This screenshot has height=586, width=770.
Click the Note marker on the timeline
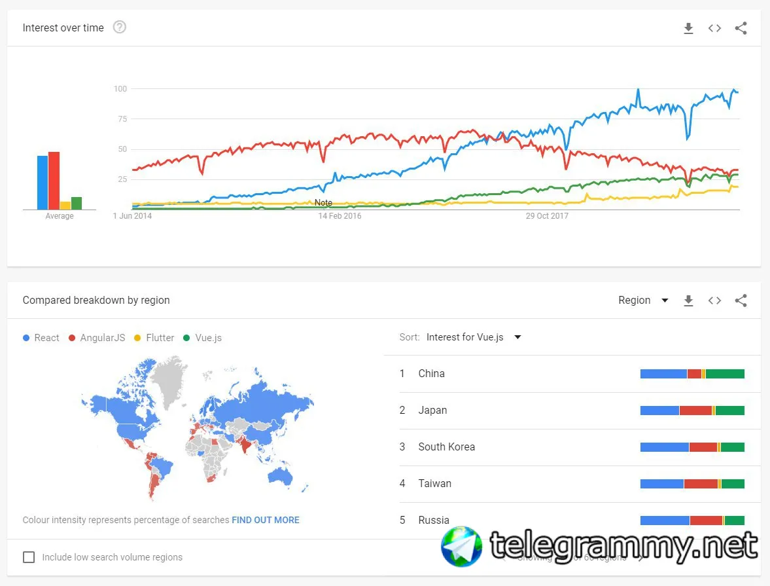click(323, 203)
